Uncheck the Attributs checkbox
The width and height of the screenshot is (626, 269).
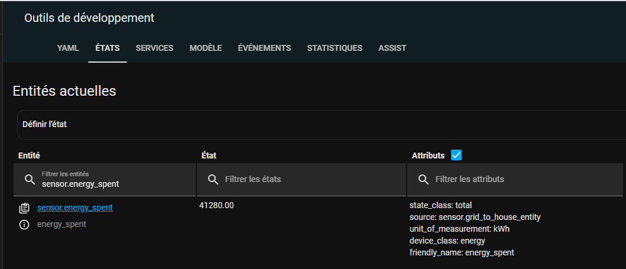click(x=456, y=155)
